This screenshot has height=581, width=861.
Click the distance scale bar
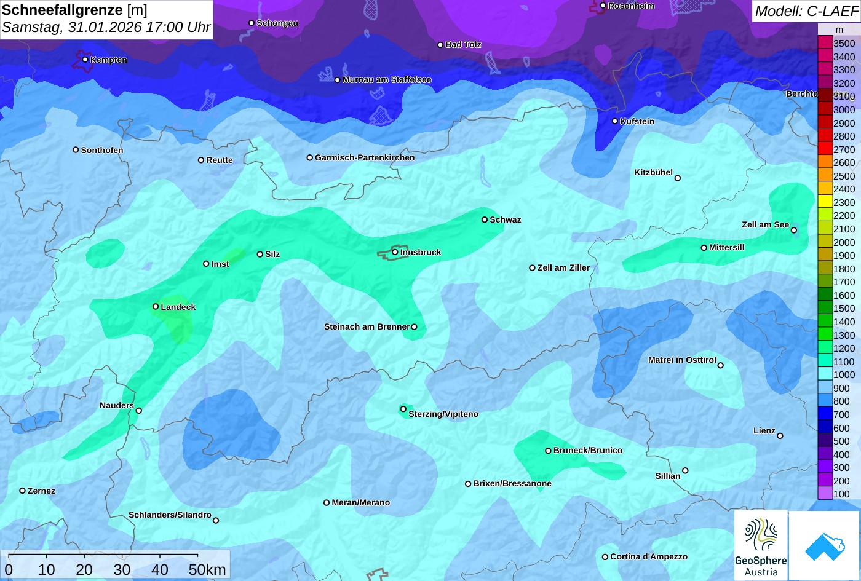[115, 565]
